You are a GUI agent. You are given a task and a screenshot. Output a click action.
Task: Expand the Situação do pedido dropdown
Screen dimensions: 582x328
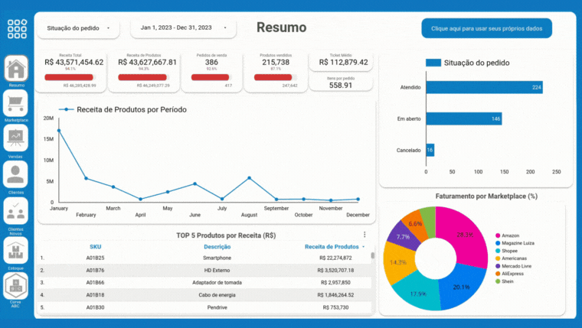coord(79,28)
